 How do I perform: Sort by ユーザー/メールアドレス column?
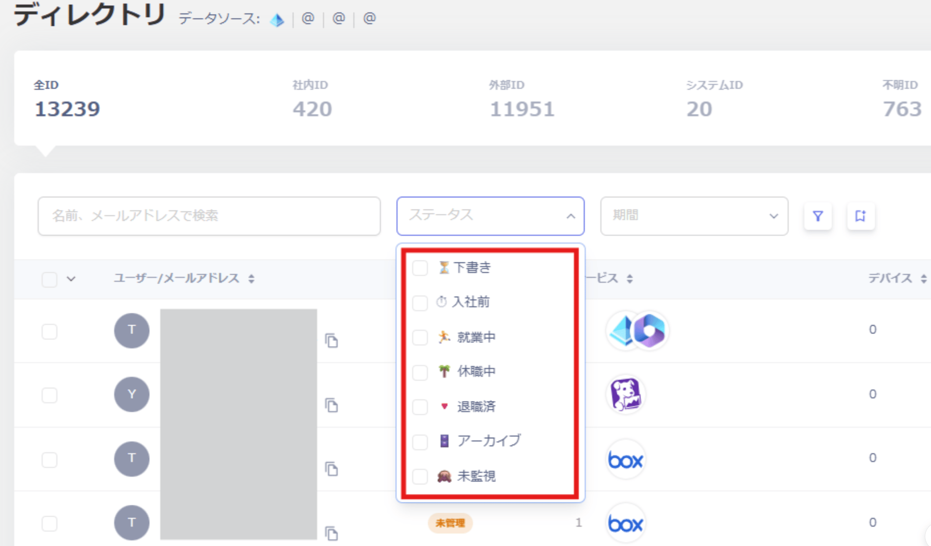pos(251,279)
